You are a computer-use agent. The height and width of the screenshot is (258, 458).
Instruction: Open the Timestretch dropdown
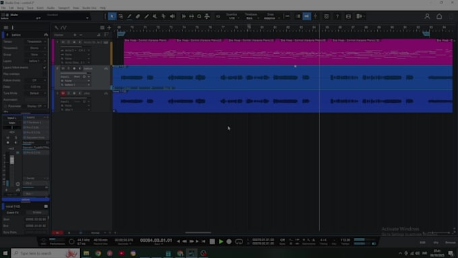tap(36, 49)
